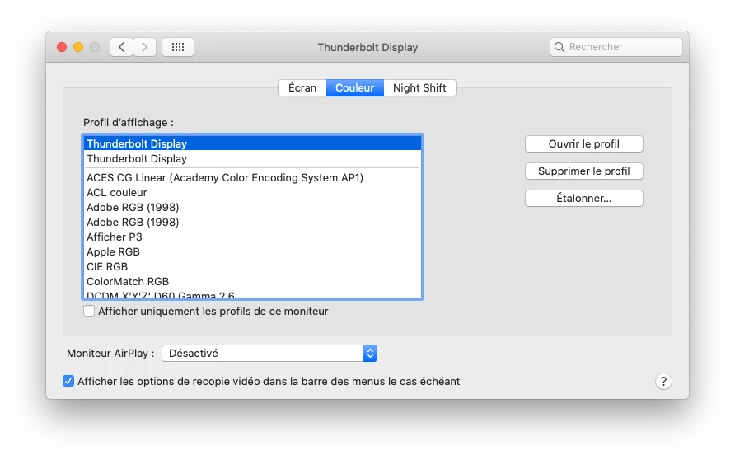Open the Night Shift tab
Screen dimensions: 735x460
tap(419, 87)
